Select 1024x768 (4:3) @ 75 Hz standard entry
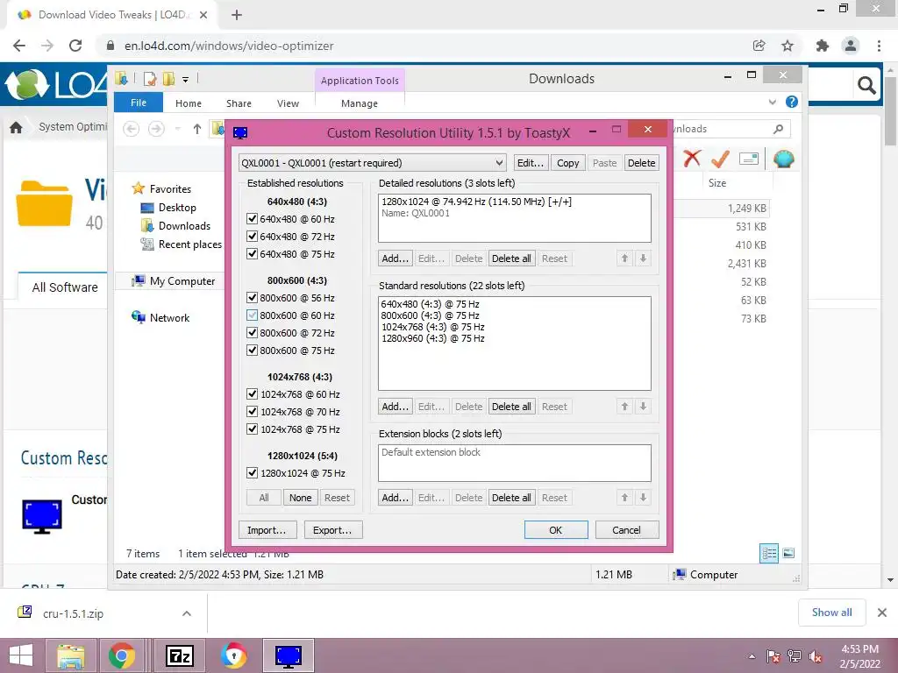Viewport: 898px width, 673px height. coord(433,327)
